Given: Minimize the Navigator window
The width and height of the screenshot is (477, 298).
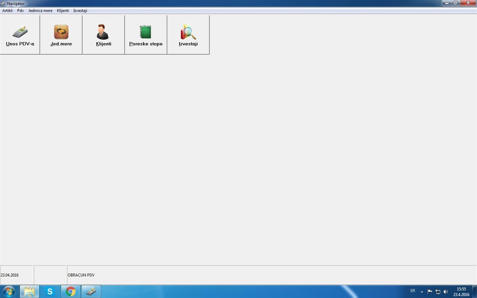Looking at the screenshot, I should (x=447, y=3).
